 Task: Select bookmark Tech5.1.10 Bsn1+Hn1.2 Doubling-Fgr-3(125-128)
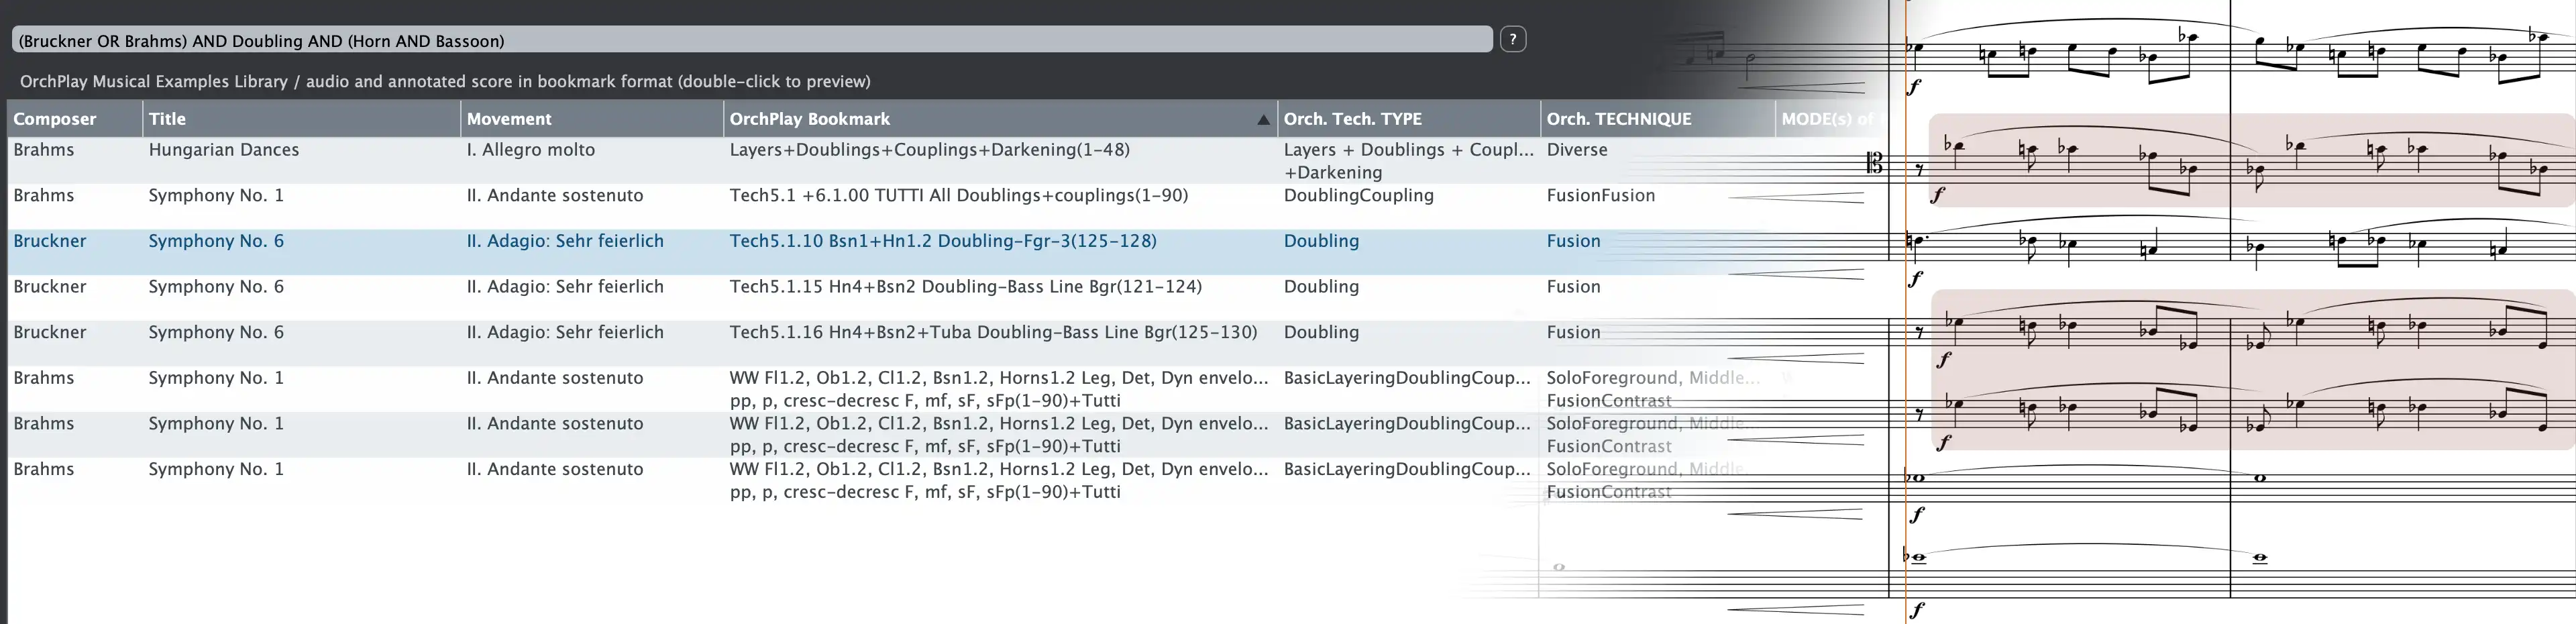(x=942, y=241)
